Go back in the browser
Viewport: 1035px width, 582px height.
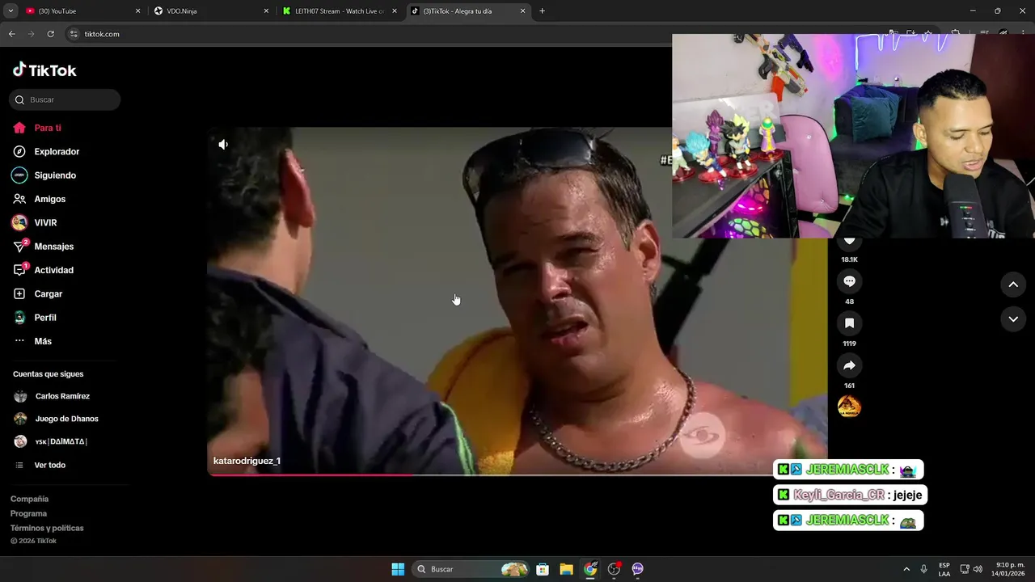pyautogui.click(x=11, y=34)
